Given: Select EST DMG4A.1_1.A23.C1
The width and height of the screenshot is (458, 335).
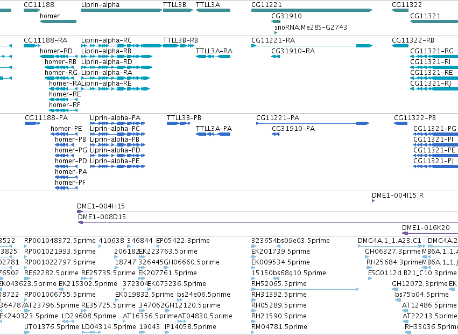Looking at the screenshot, I should click(390, 241).
